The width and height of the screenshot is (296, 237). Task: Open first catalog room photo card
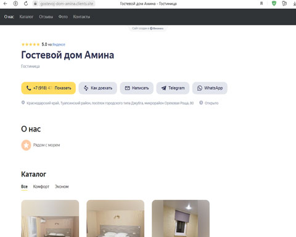(50, 218)
